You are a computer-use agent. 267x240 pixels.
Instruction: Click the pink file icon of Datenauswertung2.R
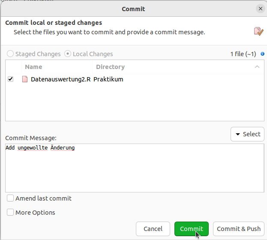click(x=25, y=79)
